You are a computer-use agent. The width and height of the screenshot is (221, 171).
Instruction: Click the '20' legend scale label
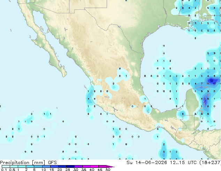(x=60, y=170)
